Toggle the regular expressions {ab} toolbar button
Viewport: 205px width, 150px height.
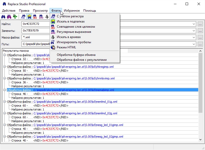[41, 17]
